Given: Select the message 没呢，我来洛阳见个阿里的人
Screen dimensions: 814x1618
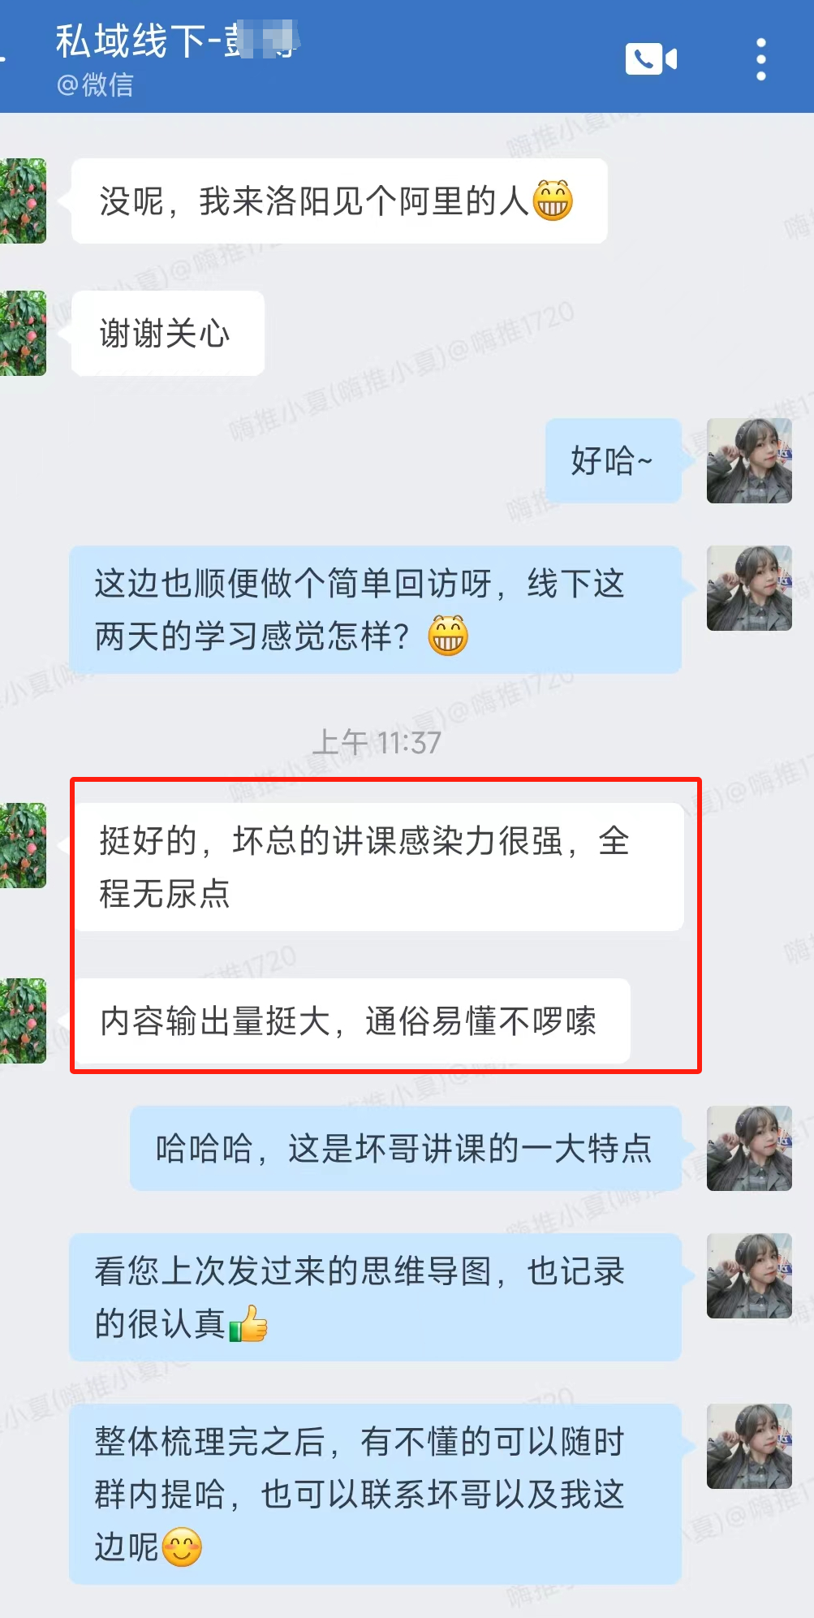Looking at the screenshot, I should [339, 201].
